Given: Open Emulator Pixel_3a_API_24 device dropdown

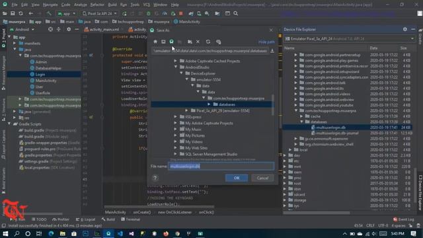Looking at the screenshot, I should pyautogui.click(x=350, y=39).
